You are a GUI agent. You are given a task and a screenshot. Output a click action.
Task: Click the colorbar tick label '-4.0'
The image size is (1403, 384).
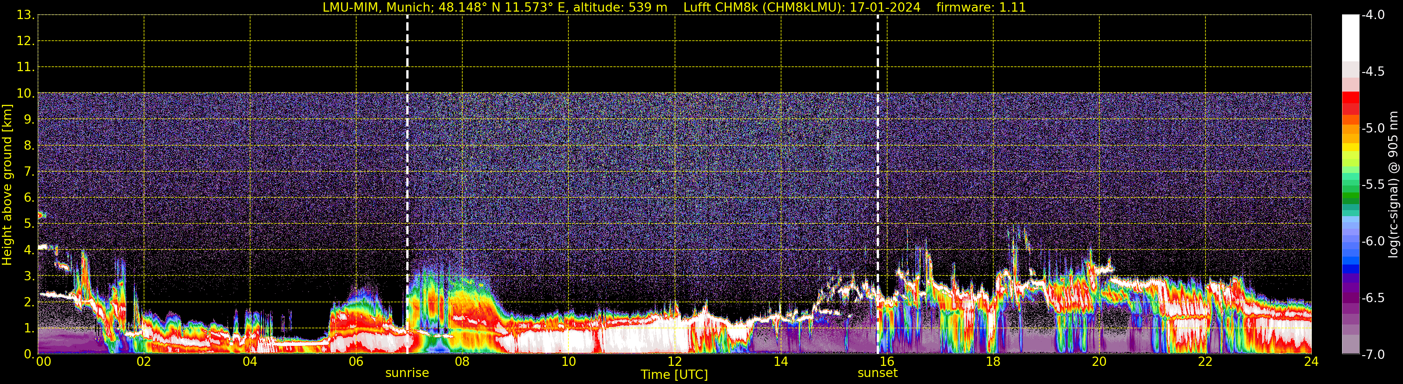pos(1372,15)
